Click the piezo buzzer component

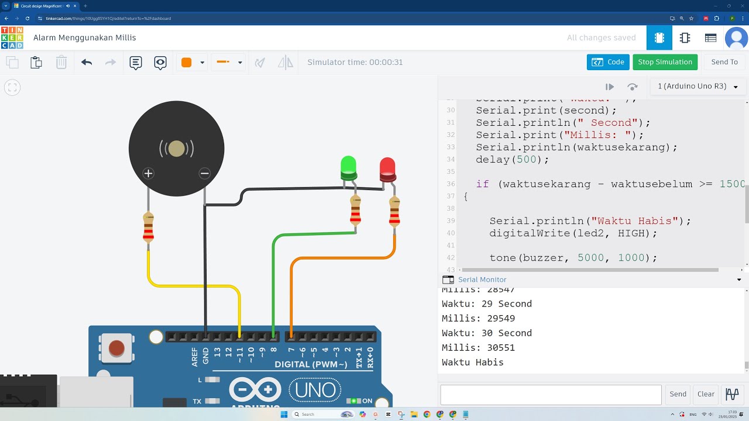coord(176,149)
